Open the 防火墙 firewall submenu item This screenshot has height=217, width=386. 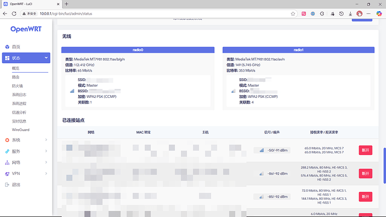point(17,86)
